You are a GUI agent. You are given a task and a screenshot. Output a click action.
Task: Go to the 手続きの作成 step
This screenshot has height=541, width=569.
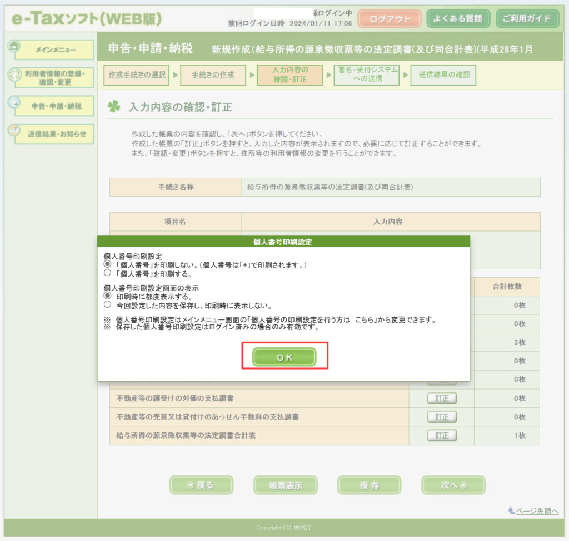click(x=213, y=75)
